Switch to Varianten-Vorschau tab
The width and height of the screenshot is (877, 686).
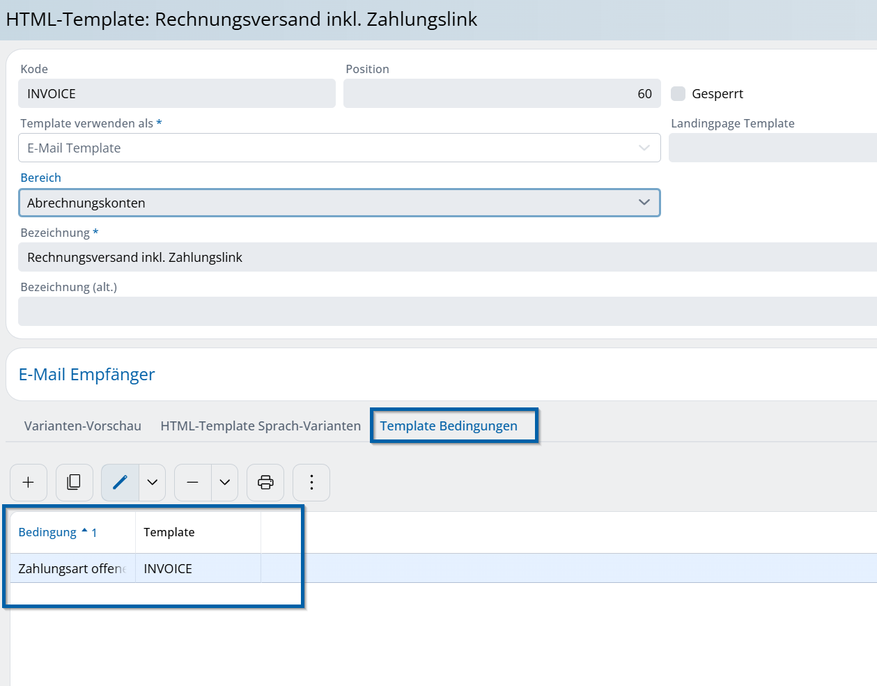(x=83, y=426)
